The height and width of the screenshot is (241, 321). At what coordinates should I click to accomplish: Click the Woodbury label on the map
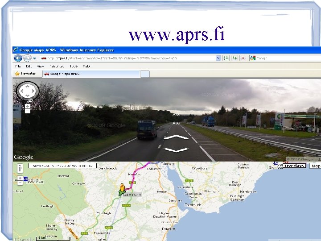pos(200,168)
